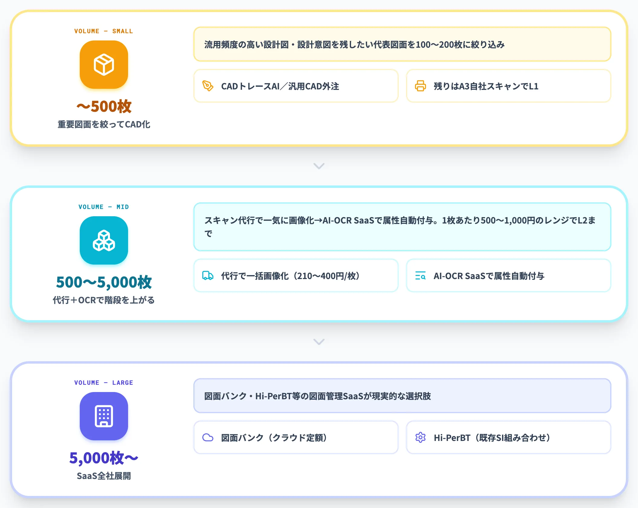Click the printer icon beside 残りはA3自社スキャンでL1

tap(420, 86)
